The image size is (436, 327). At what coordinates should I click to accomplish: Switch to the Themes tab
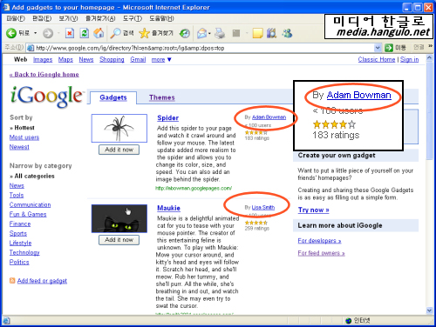pyautogui.click(x=162, y=97)
